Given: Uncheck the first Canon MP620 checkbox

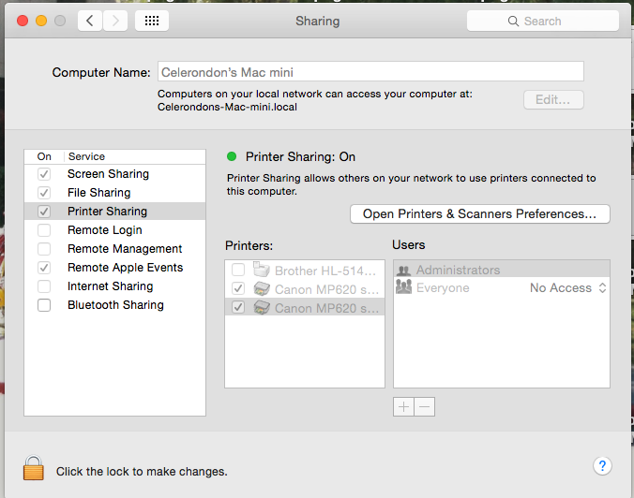Looking at the screenshot, I should pyautogui.click(x=238, y=288).
